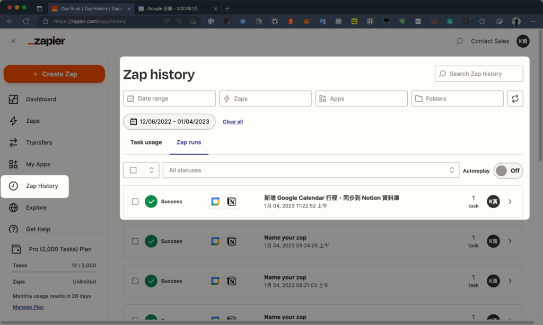Click the Tasks usage progress bar
The image size is (543, 325).
point(54,272)
